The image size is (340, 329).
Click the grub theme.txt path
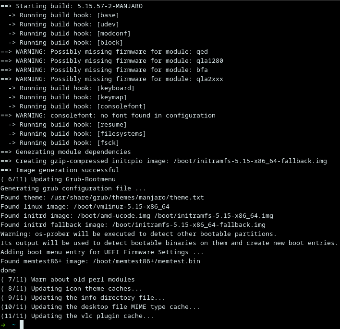point(127,198)
